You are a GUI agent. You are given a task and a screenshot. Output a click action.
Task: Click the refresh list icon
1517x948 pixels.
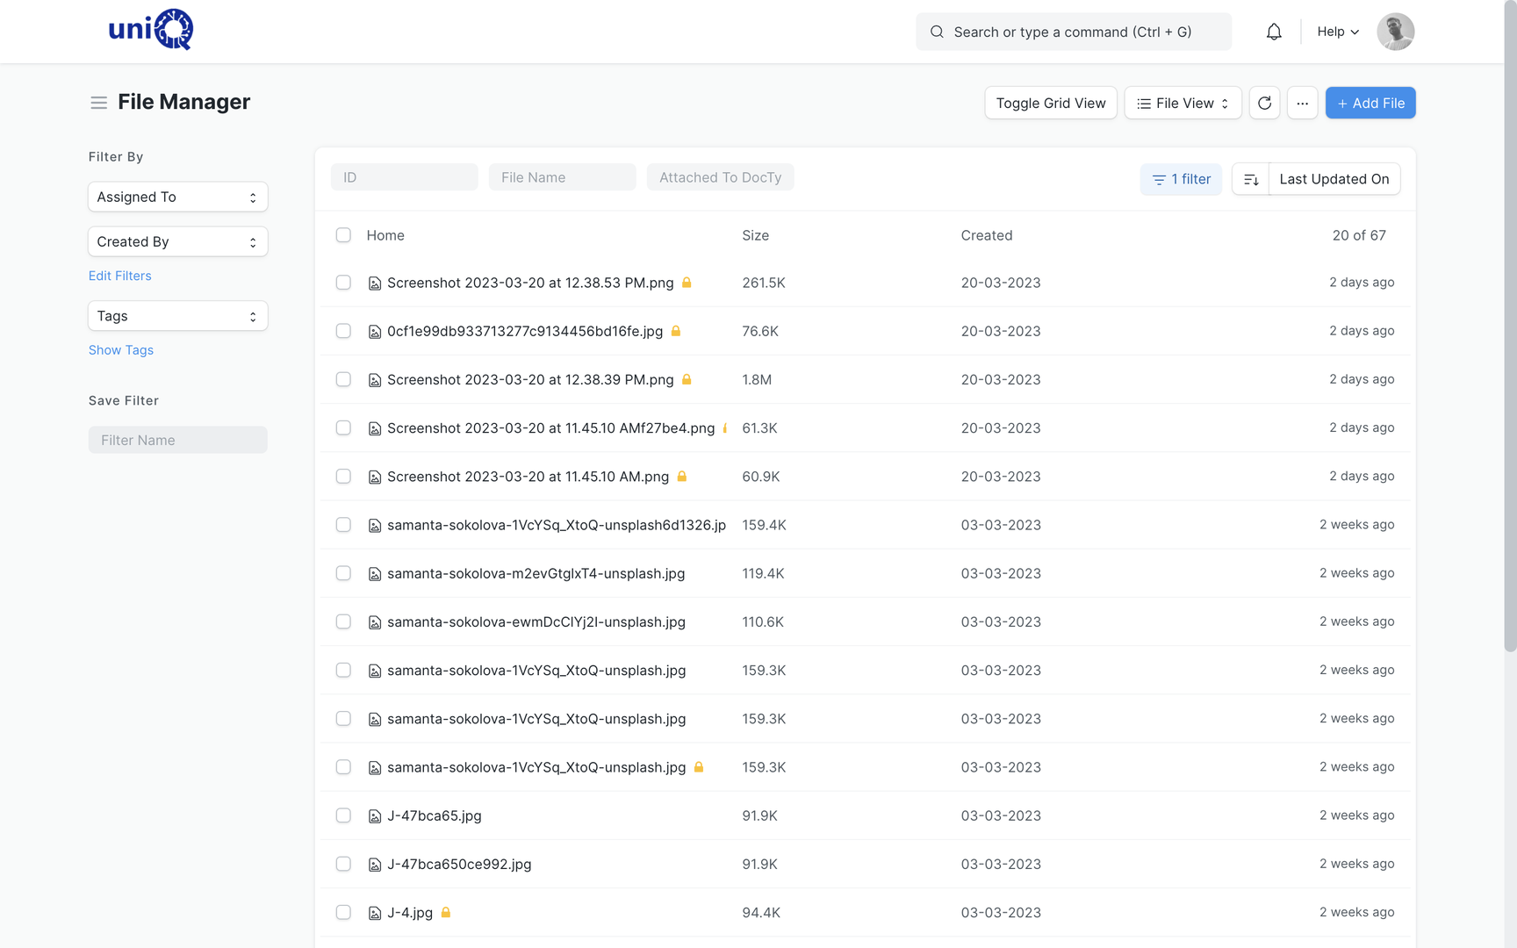click(1264, 103)
